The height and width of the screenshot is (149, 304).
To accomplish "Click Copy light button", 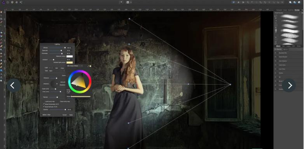I will [x=62, y=68].
